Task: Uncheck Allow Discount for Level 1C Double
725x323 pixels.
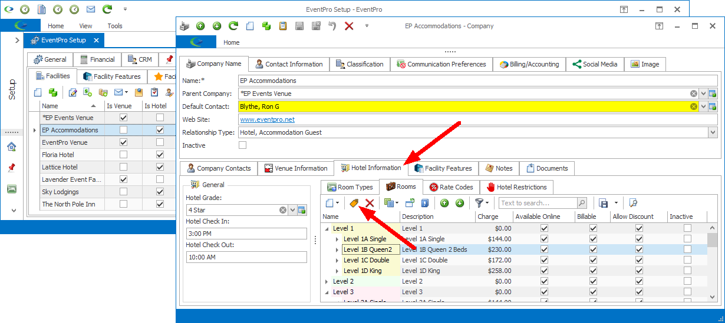Action: (639, 260)
